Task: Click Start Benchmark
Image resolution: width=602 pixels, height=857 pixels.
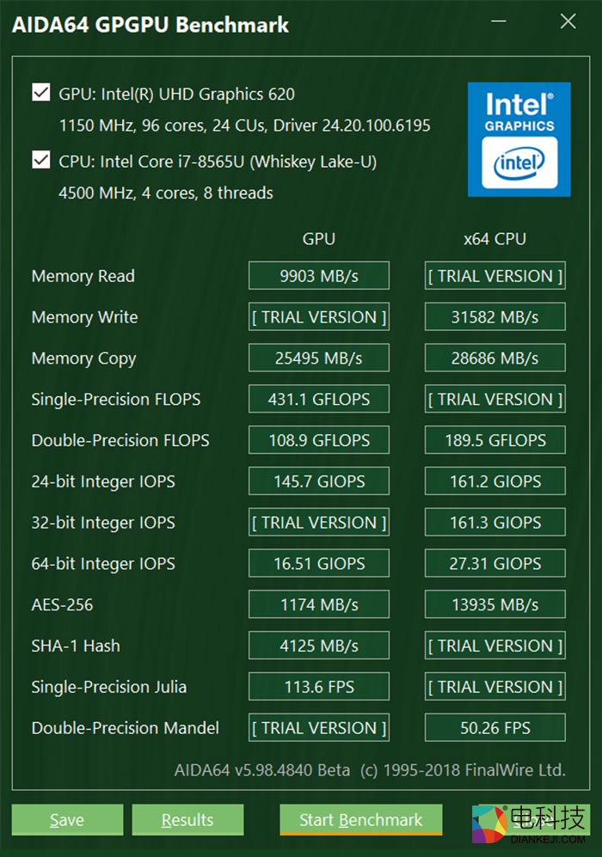Action: (x=360, y=820)
